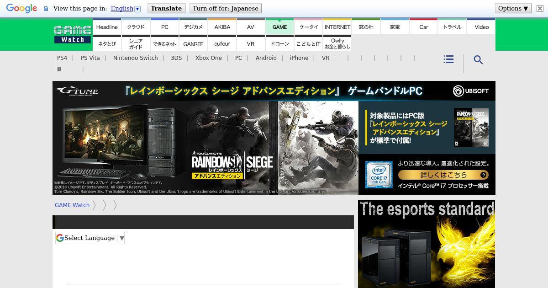Click the Intel Core i7 badge
Screen dimensions: 548x288
click(379, 175)
